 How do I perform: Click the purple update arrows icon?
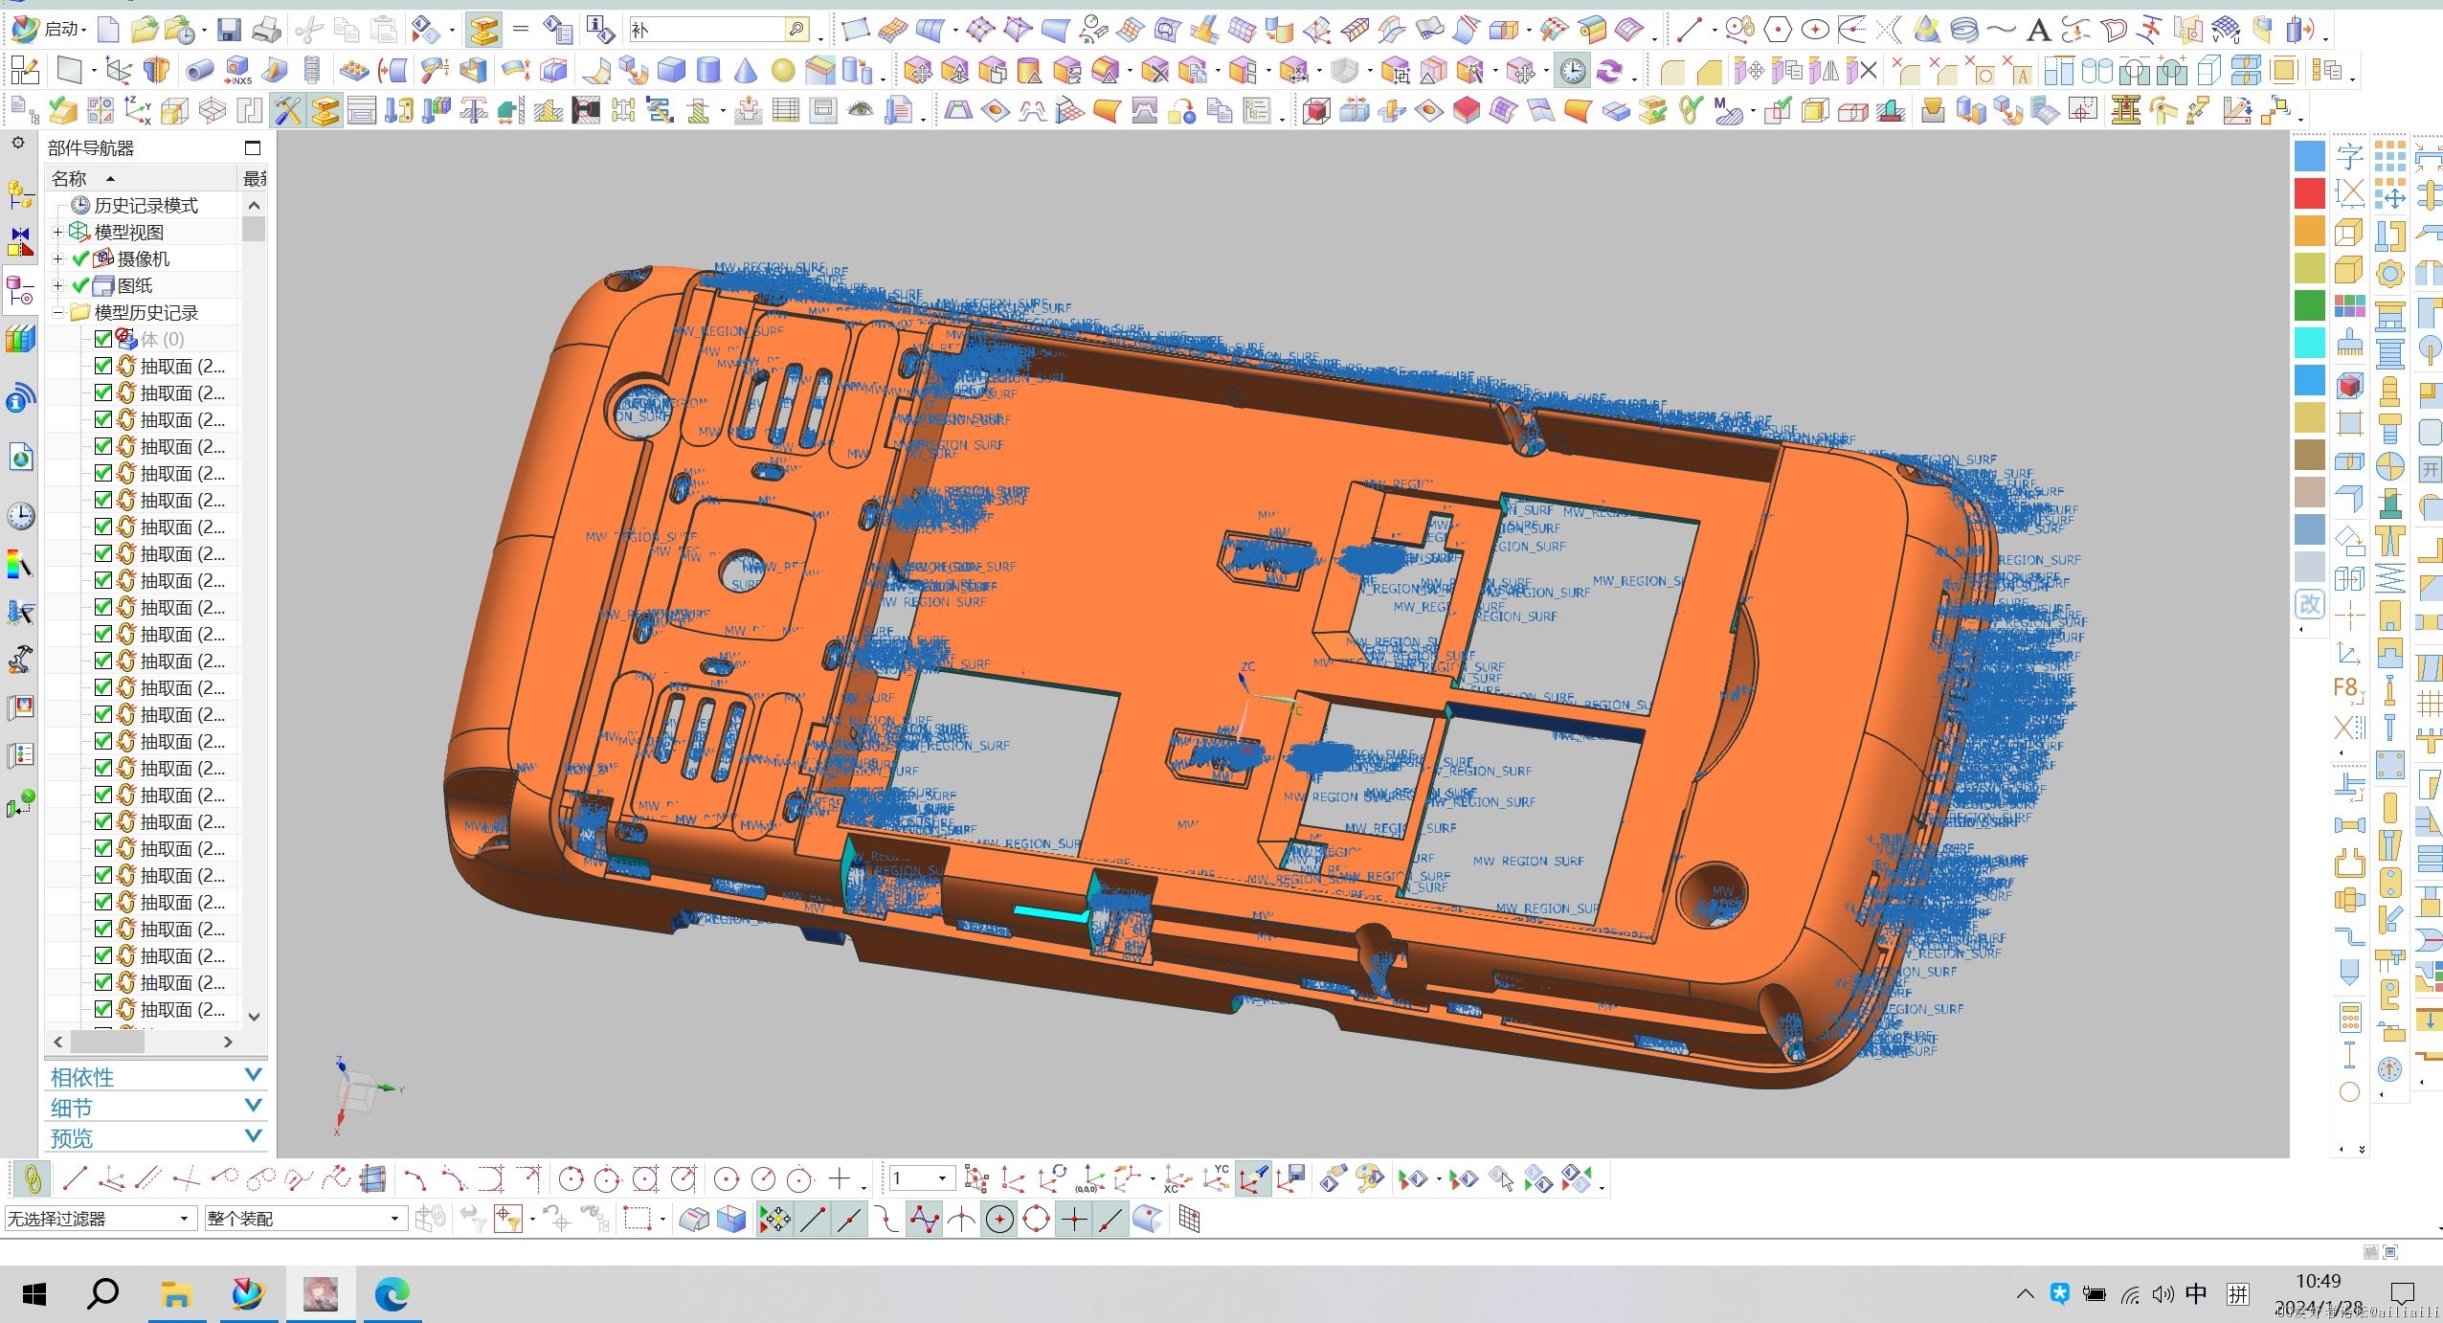(1610, 71)
